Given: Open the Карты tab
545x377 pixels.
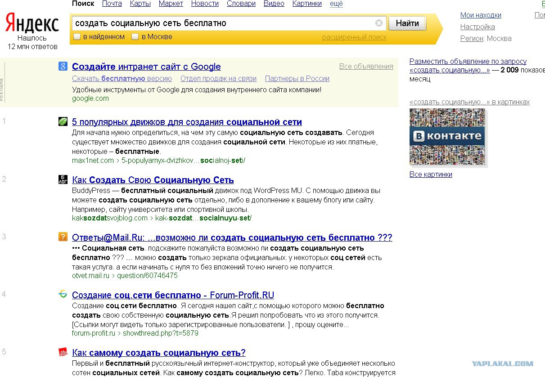Looking at the screenshot, I should [x=140, y=4].
